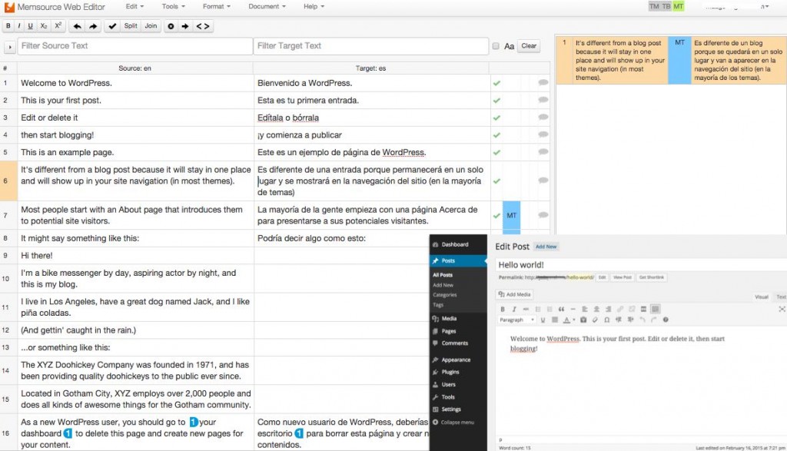Screen dimensions: 787x451
Task: Insert special character omega in WordPress
Action: click(607, 320)
